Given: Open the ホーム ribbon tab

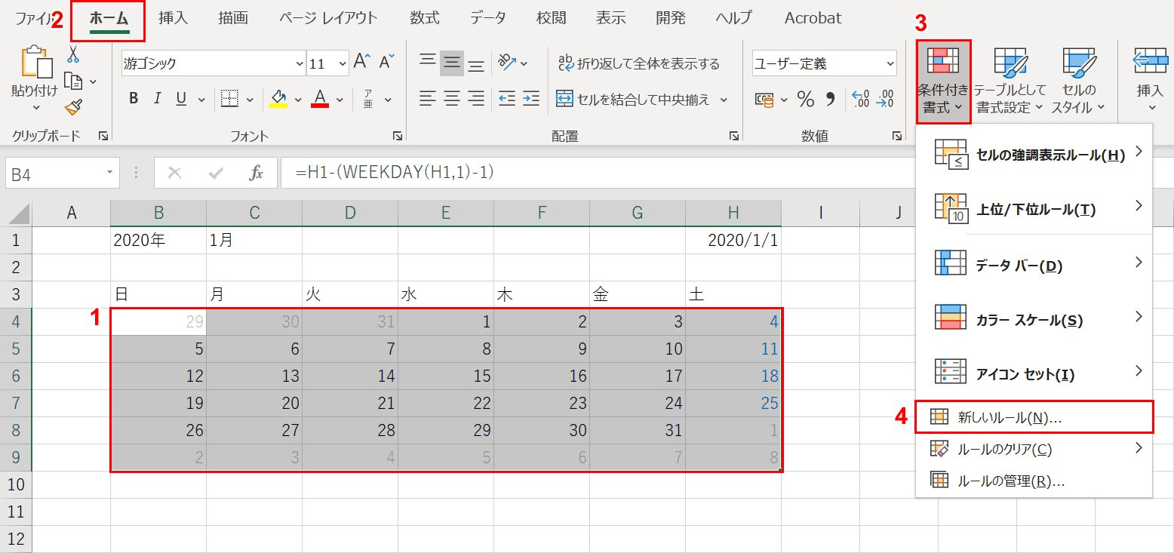Looking at the screenshot, I should tap(109, 18).
